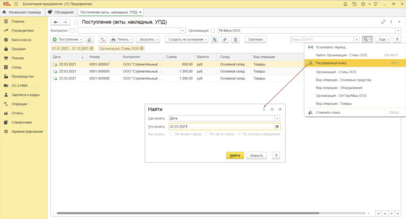Click the Дт/Кт postings icon
The height and width of the screenshot is (219, 406).
click(x=103, y=40)
